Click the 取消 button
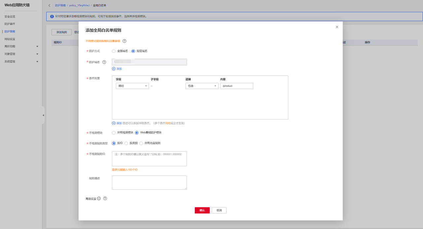The height and width of the screenshot is (229, 423). click(219, 211)
